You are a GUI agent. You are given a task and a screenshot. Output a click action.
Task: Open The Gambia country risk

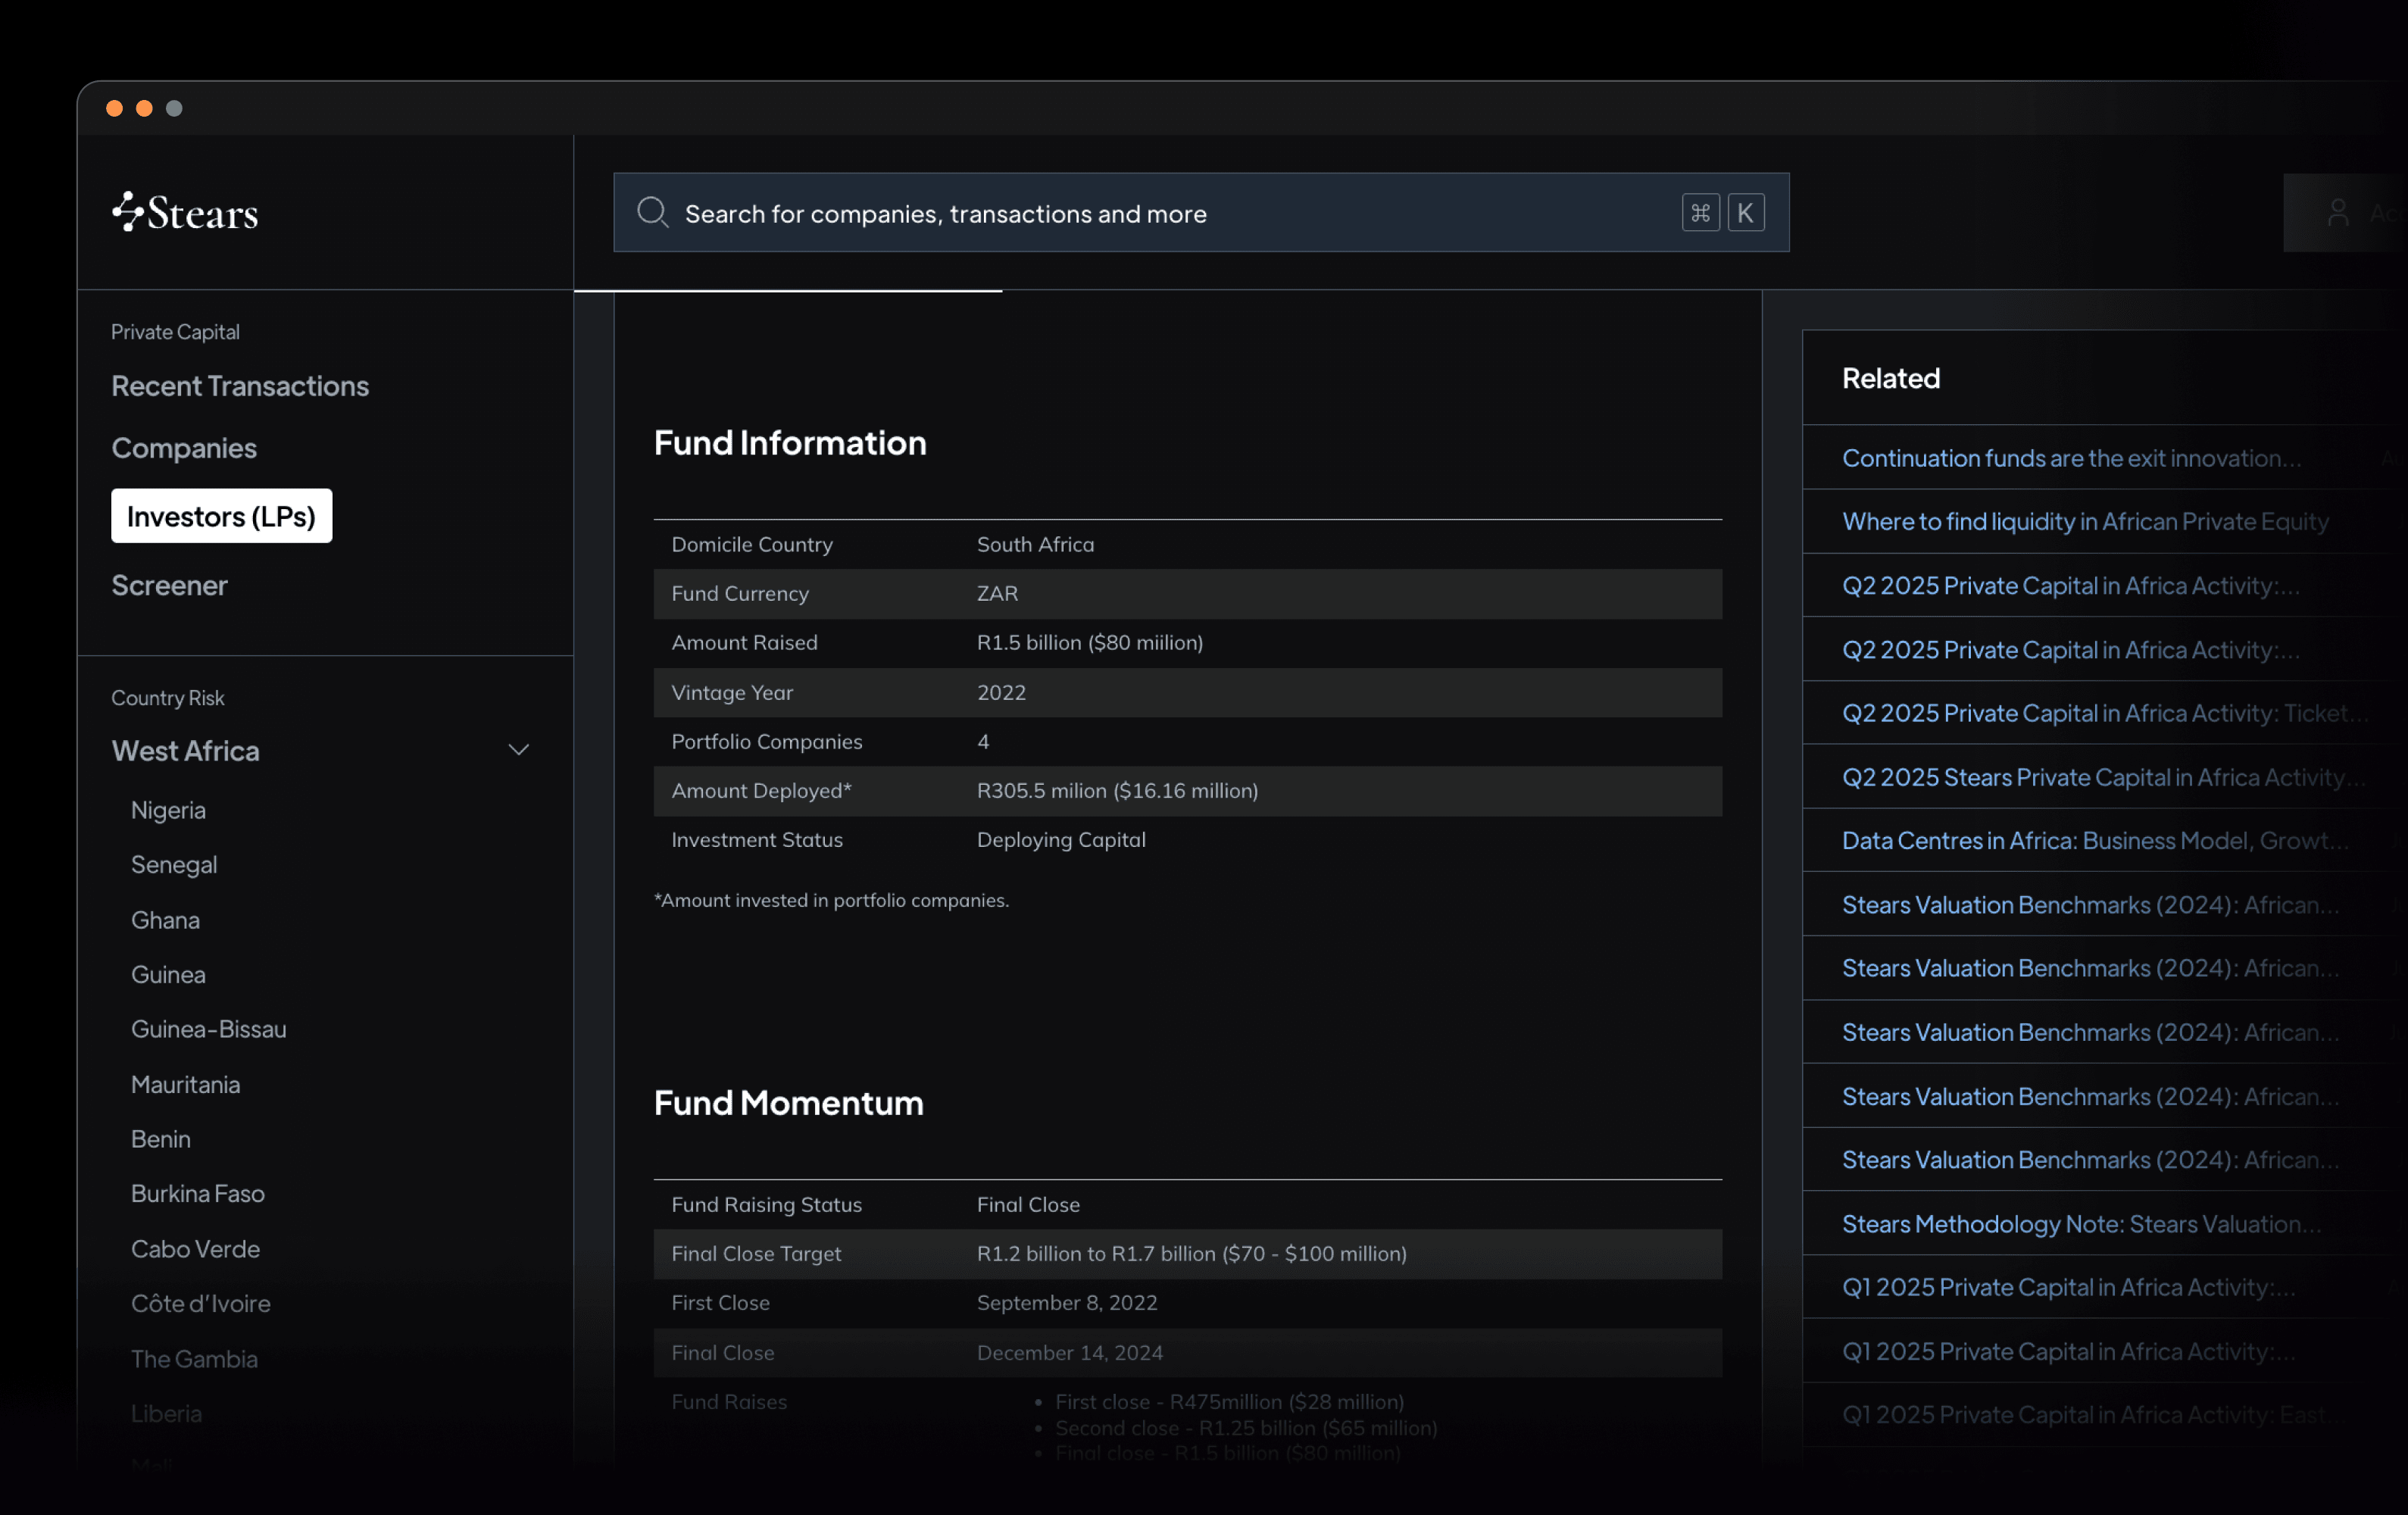point(194,1359)
